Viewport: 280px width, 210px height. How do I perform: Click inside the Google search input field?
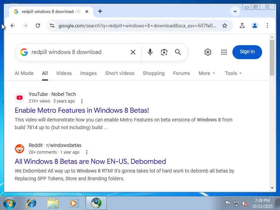pyautogui.click(x=78, y=52)
